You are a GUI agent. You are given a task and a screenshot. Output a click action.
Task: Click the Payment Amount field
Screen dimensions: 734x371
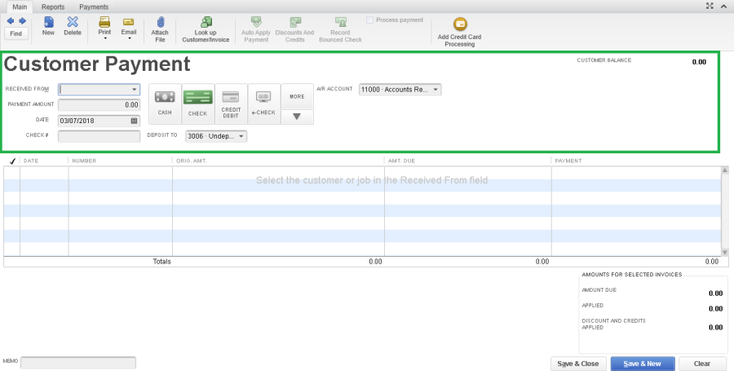[x=99, y=105]
